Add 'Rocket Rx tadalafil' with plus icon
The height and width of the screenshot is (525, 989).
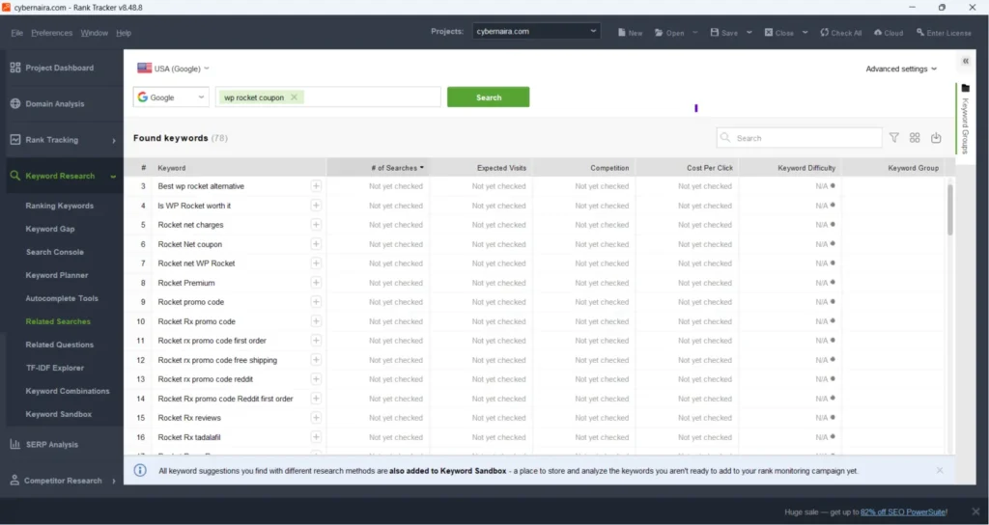coord(316,437)
